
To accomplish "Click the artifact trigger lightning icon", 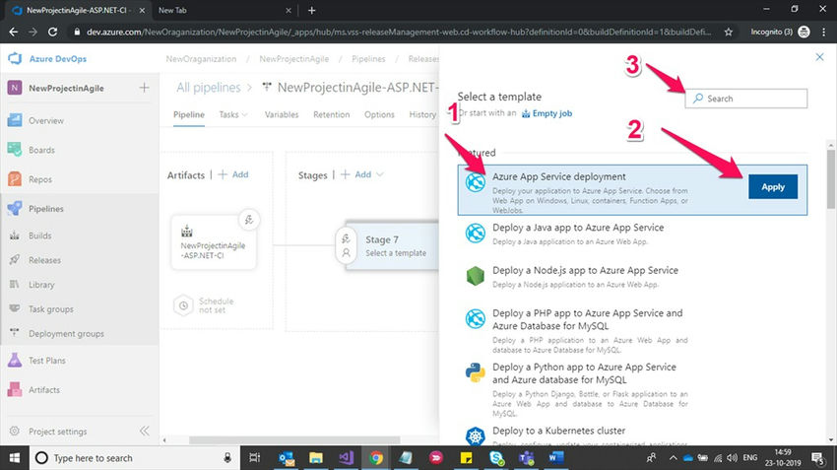I will [x=249, y=220].
